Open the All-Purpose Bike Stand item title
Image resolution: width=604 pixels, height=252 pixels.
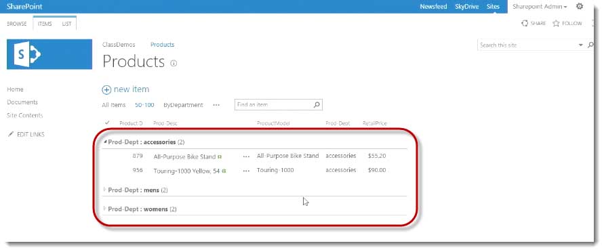[184, 156]
